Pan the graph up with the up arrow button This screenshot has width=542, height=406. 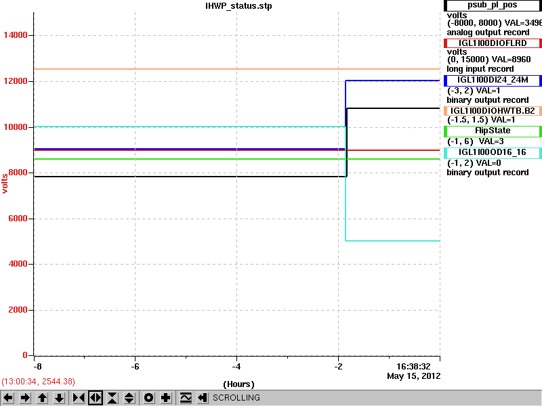(42, 398)
